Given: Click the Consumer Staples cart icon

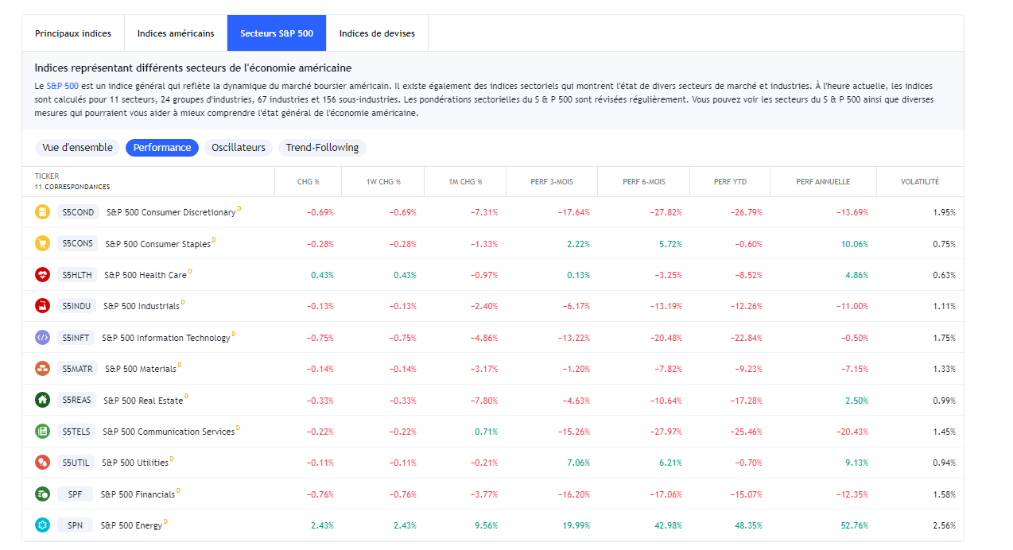Looking at the screenshot, I should [x=42, y=243].
